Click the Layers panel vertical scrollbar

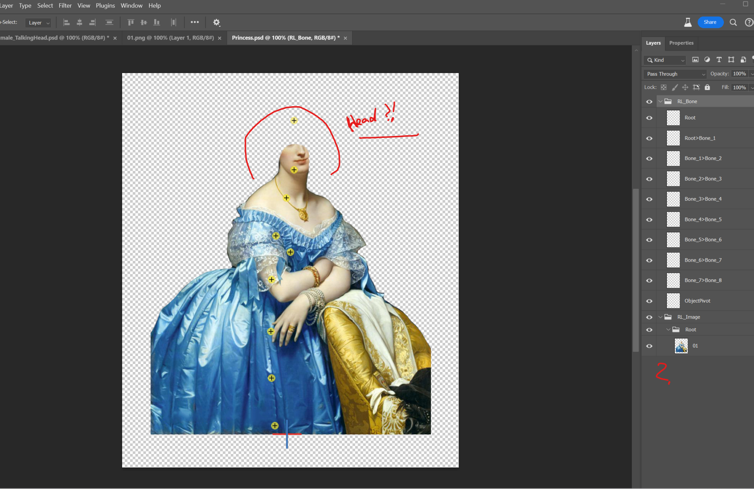636,270
